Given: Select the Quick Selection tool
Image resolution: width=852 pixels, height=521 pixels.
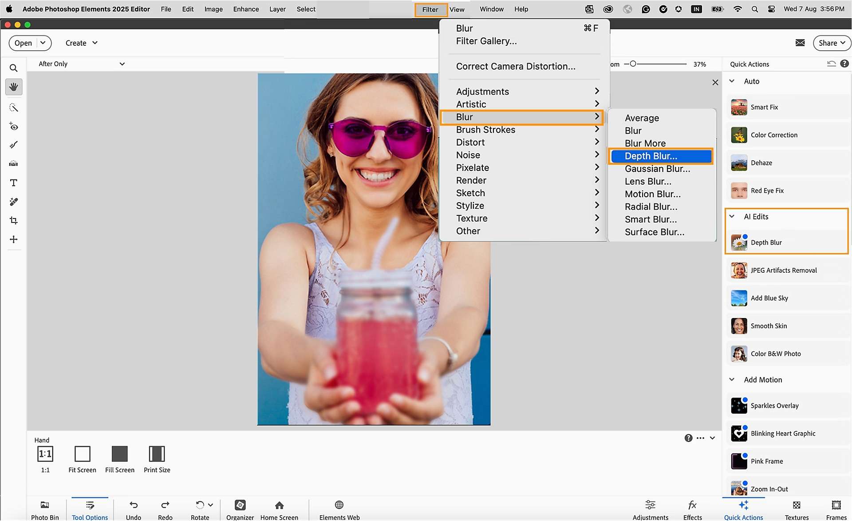Looking at the screenshot, I should (x=14, y=107).
